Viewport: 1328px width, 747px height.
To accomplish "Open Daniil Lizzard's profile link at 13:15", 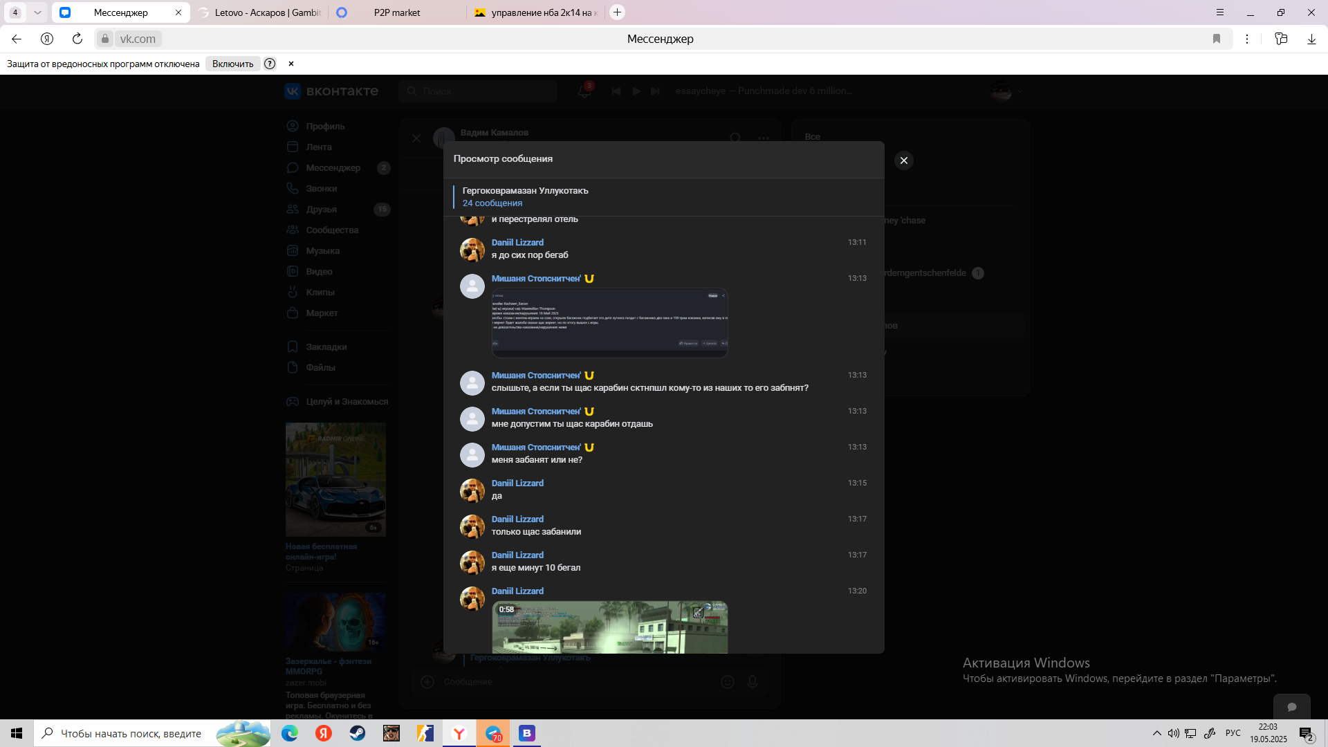I will (x=517, y=483).
